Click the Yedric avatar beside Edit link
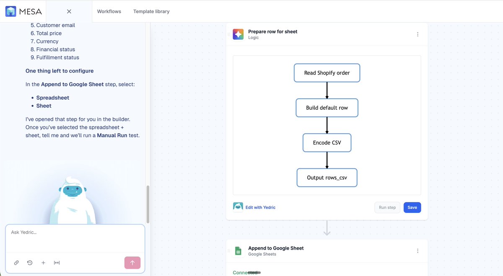 pyautogui.click(x=238, y=207)
